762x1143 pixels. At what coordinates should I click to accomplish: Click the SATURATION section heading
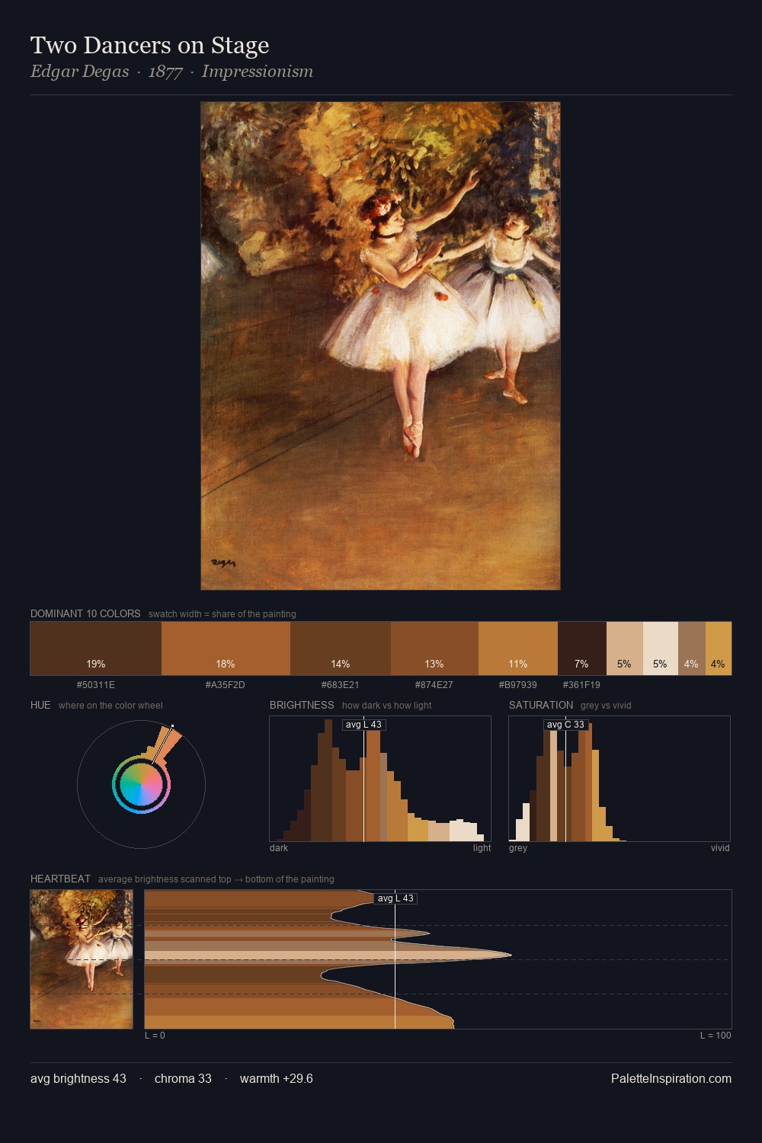[x=541, y=705]
